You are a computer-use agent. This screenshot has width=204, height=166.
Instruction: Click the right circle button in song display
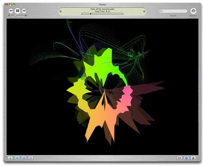[144, 11]
